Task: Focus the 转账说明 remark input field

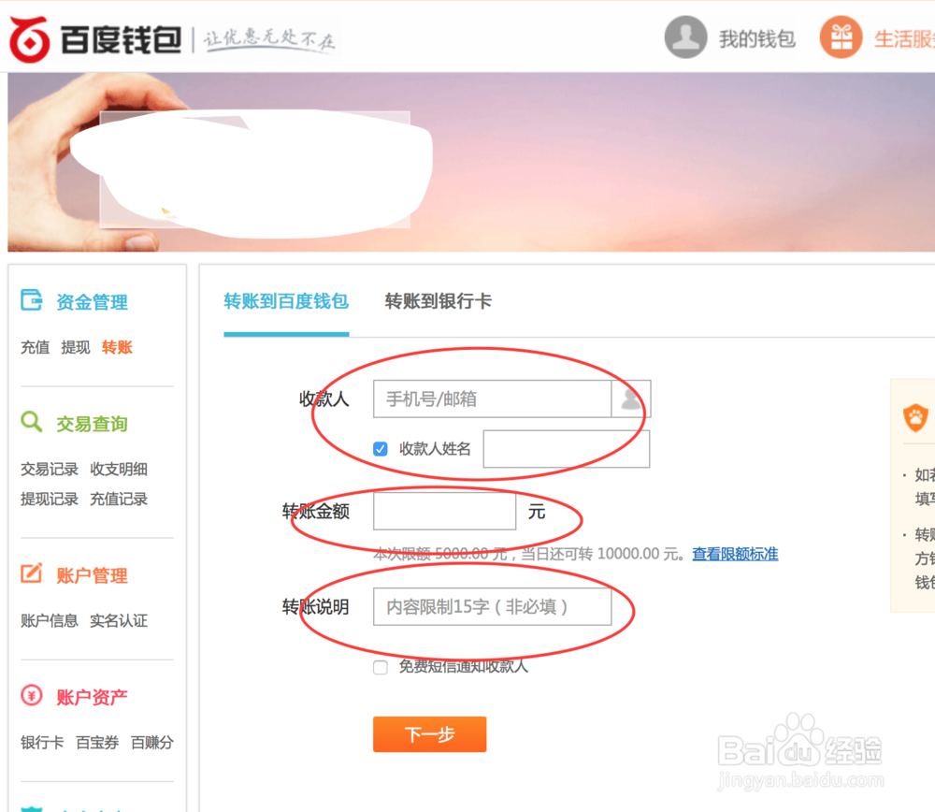Action: pos(492,607)
